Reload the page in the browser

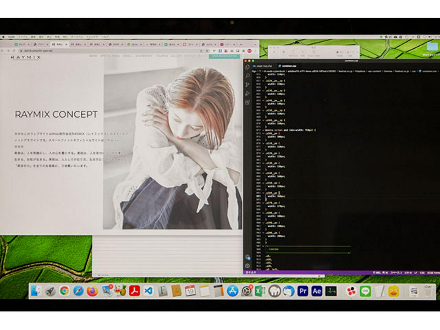14,51
